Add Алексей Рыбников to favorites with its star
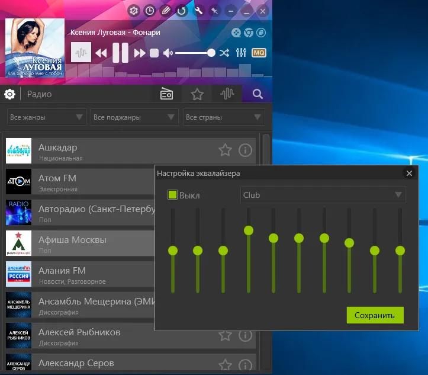Screen dimensions: 428x375 click(x=225, y=336)
